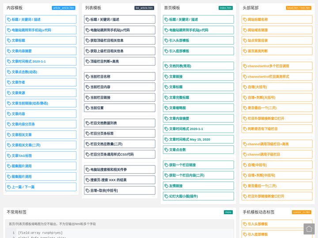Click tag icon beside 判断是否有下级栏目

(x=245, y=129)
